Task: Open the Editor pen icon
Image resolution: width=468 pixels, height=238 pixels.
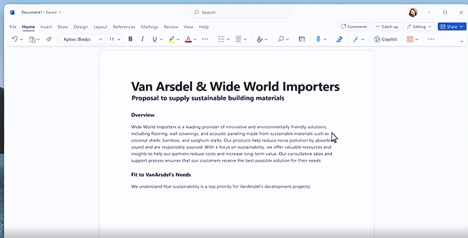Action: (339, 39)
